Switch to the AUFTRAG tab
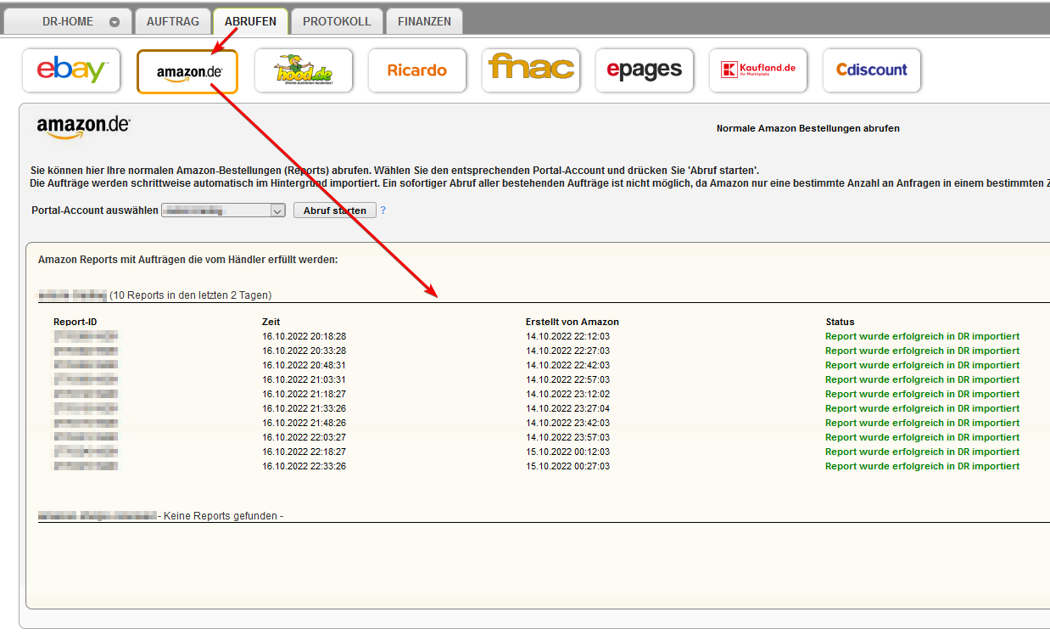1050x640 pixels. pyautogui.click(x=173, y=22)
